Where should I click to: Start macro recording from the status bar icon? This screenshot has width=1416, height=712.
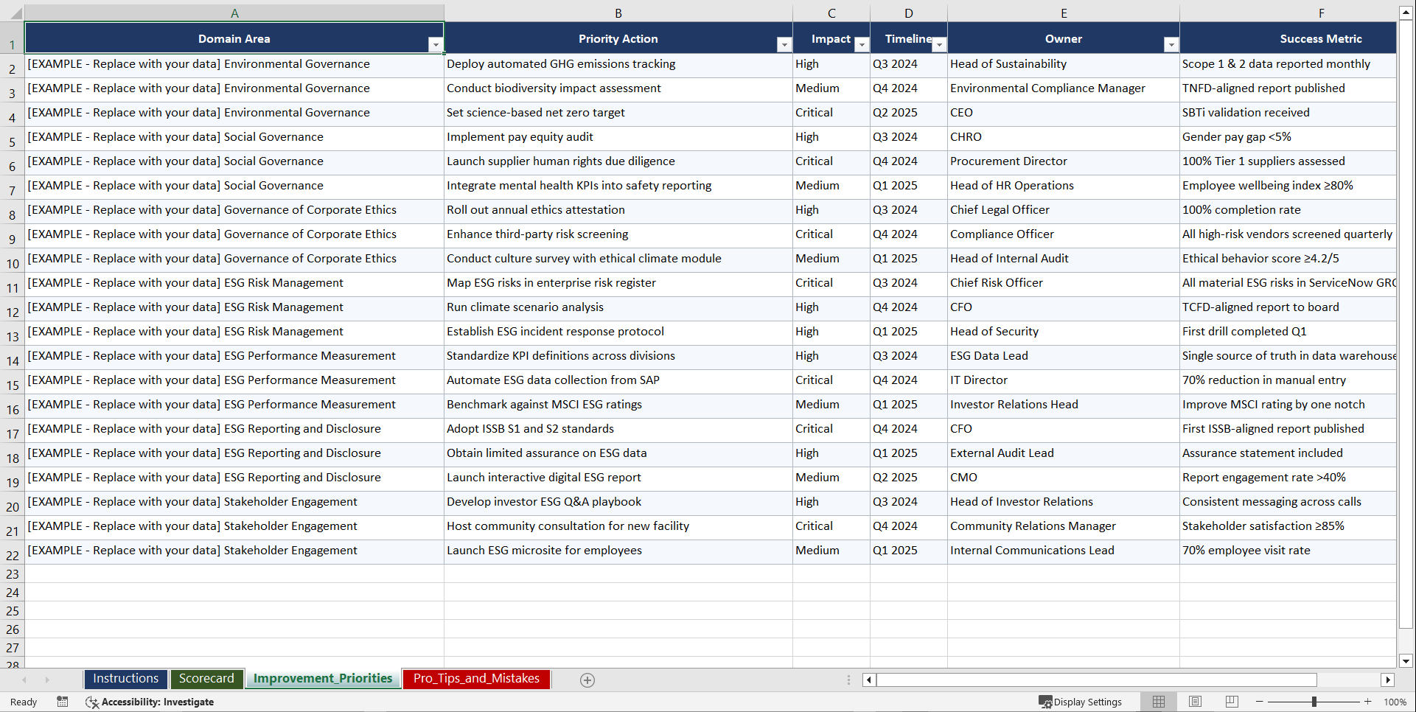click(63, 702)
